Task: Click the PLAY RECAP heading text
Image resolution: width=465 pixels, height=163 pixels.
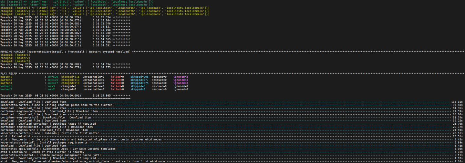Action: pos(9,74)
